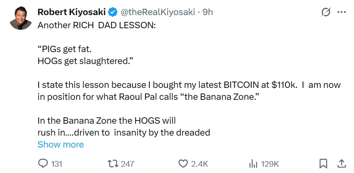Click the 9h post timestamp
Image resolution: width=354 pixels, height=173 pixels.
tap(208, 12)
